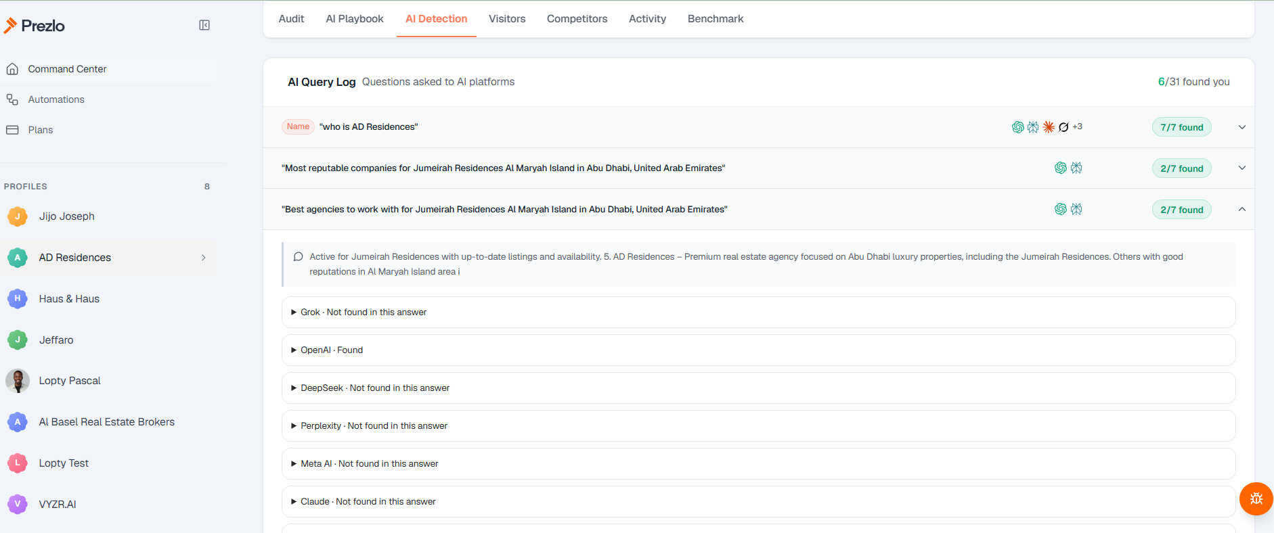Screen dimensions: 1274x533
Task: View the Benchmark tab
Action: pyautogui.click(x=716, y=19)
